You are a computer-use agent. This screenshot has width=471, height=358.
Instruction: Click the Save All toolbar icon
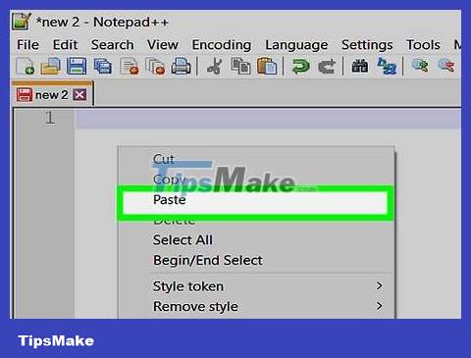click(x=103, y=66)
